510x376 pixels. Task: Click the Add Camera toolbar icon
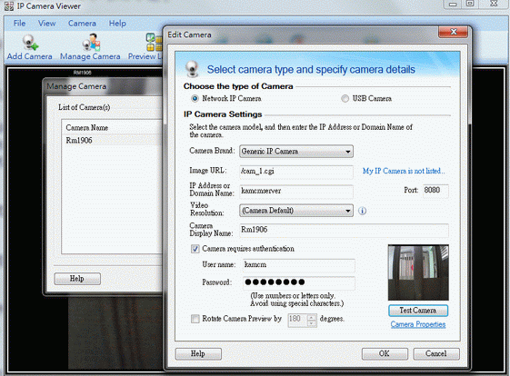(x=30, y=47)
